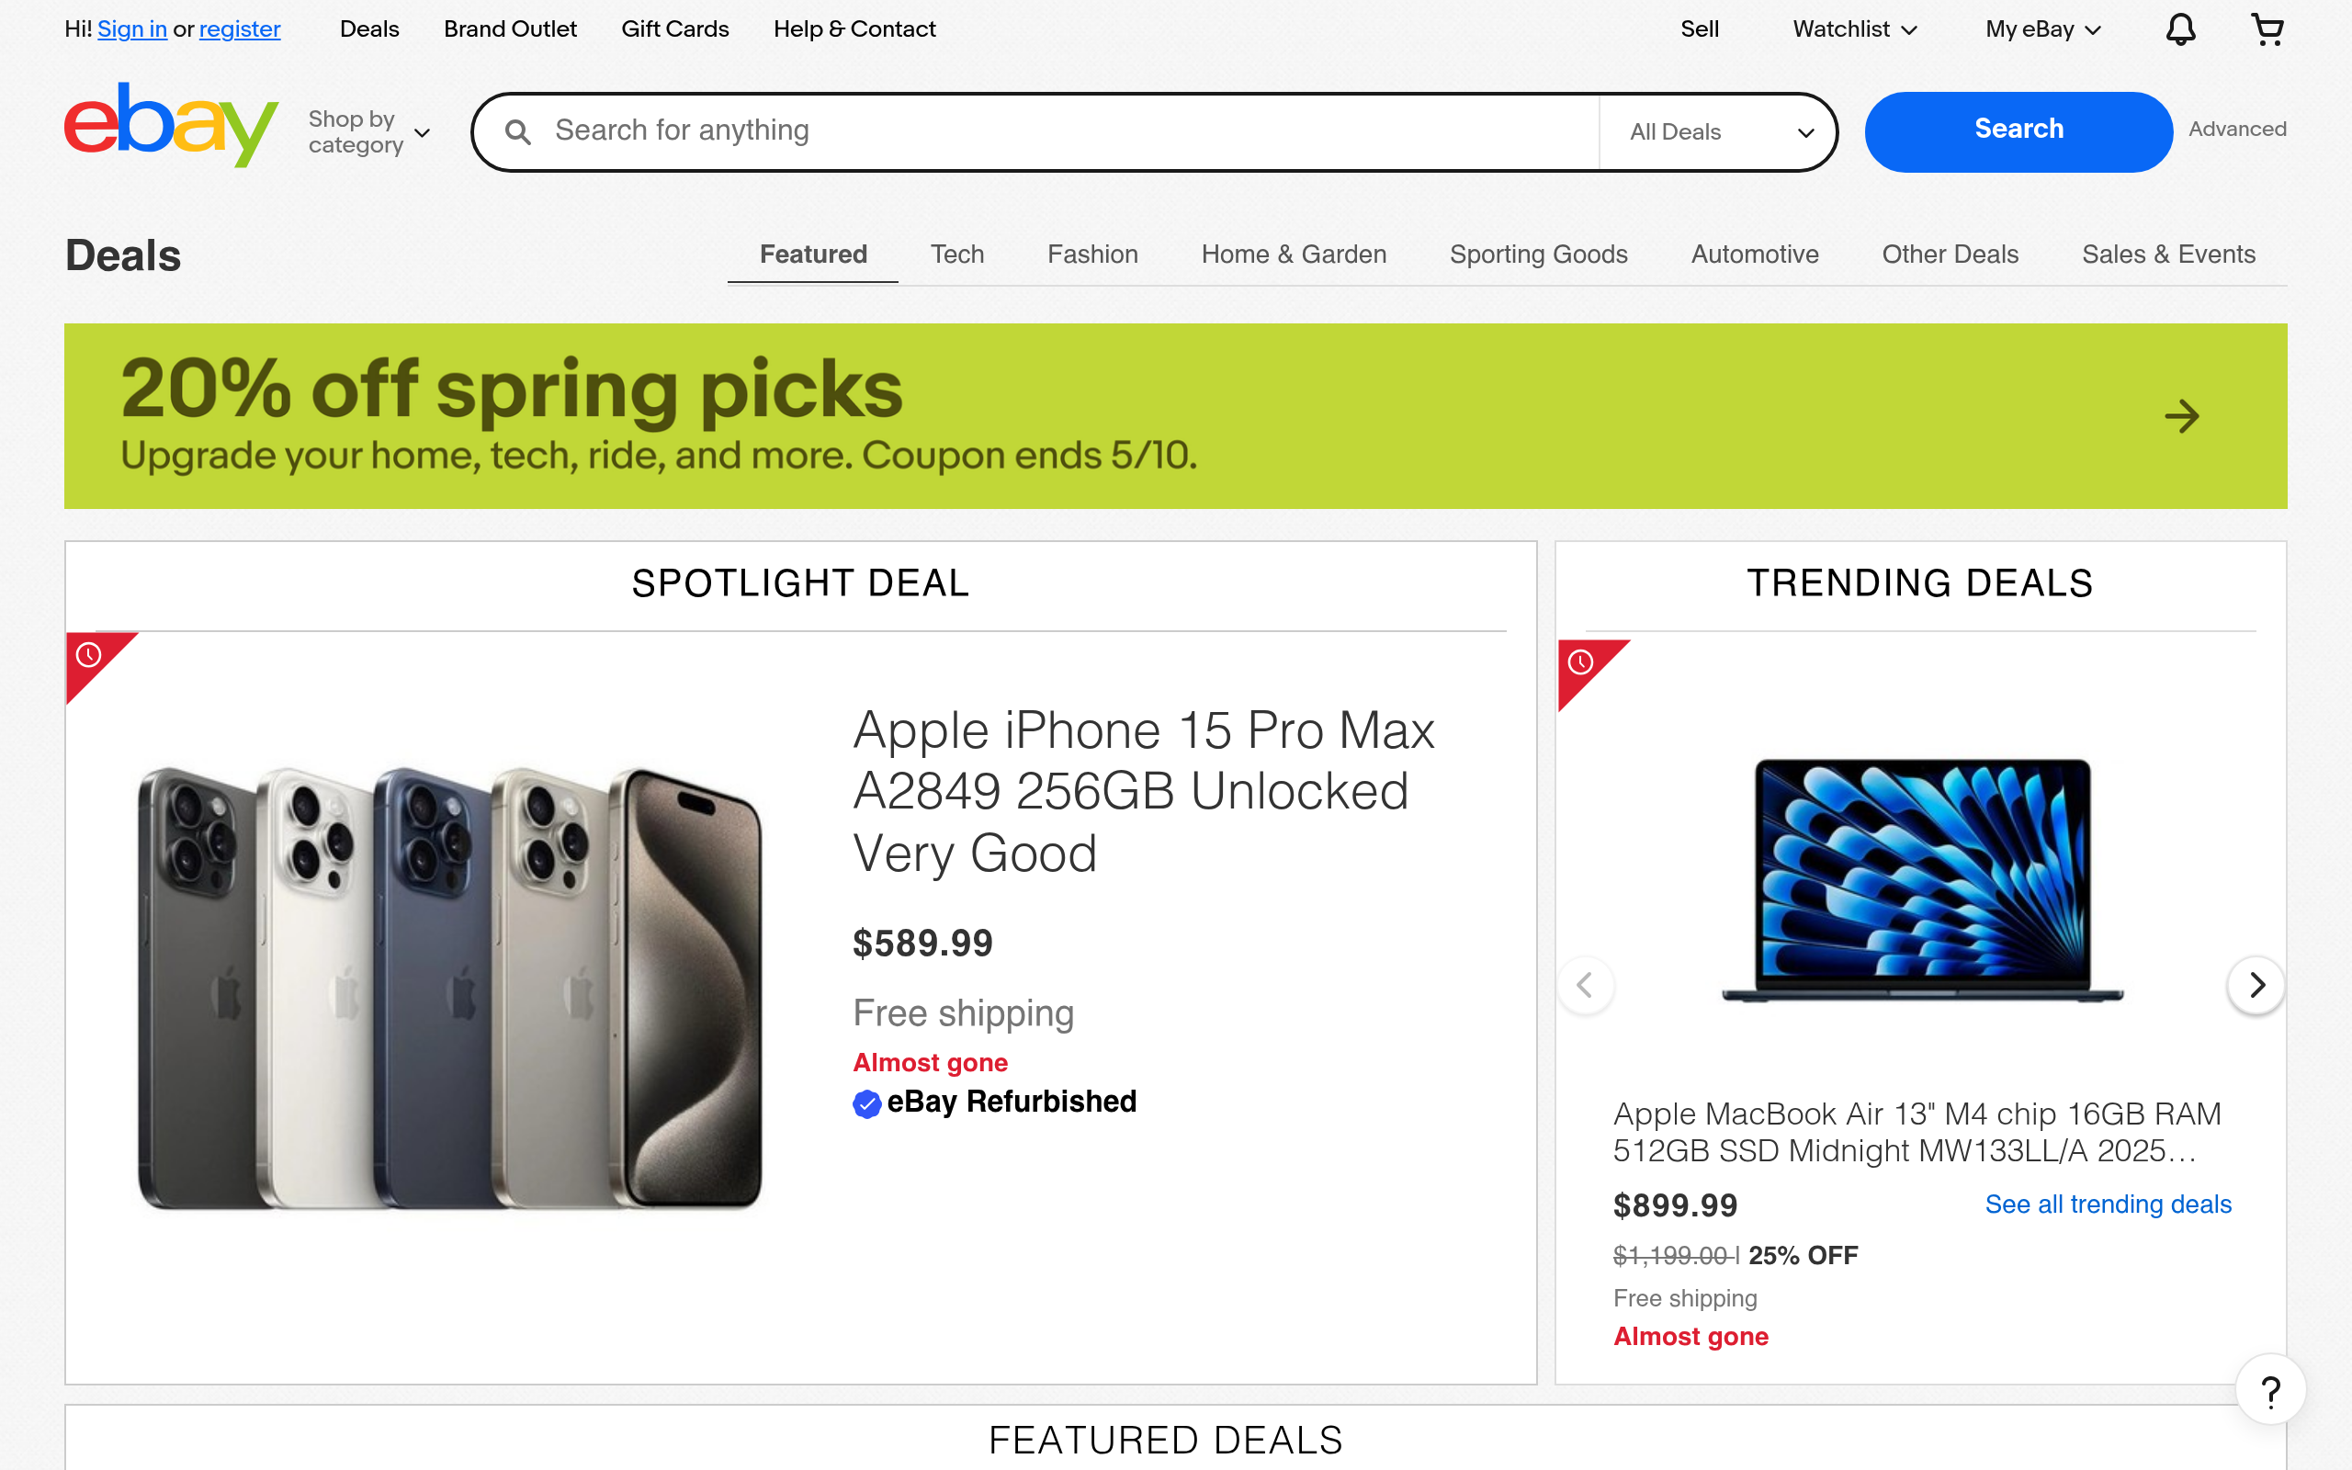The width and height of the screenshot is (2352, 1470).
Task: Click the eBay logo
Action: pyautogui.click(x=171, y=126)
